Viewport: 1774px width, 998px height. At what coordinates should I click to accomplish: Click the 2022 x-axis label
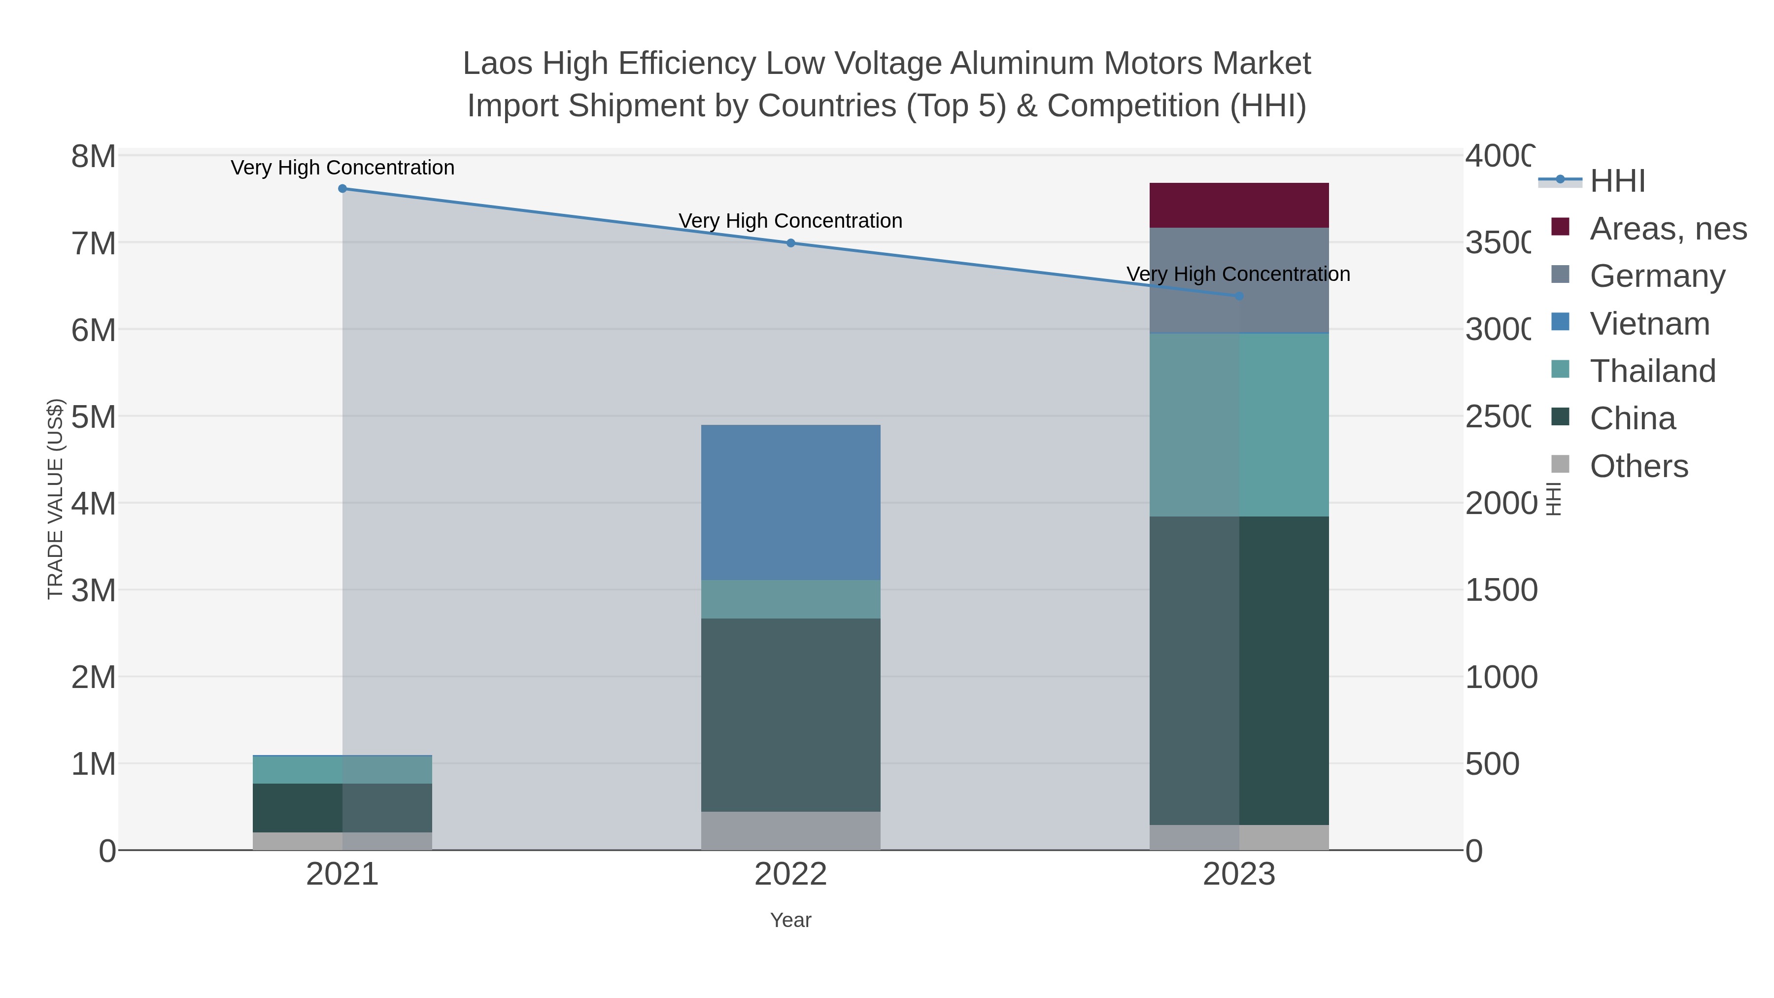coord(790,875)
